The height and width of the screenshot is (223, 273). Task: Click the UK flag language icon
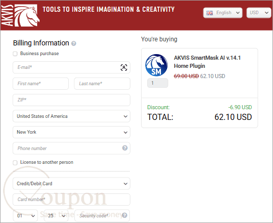pyautogui.click(x=209, y=13)
